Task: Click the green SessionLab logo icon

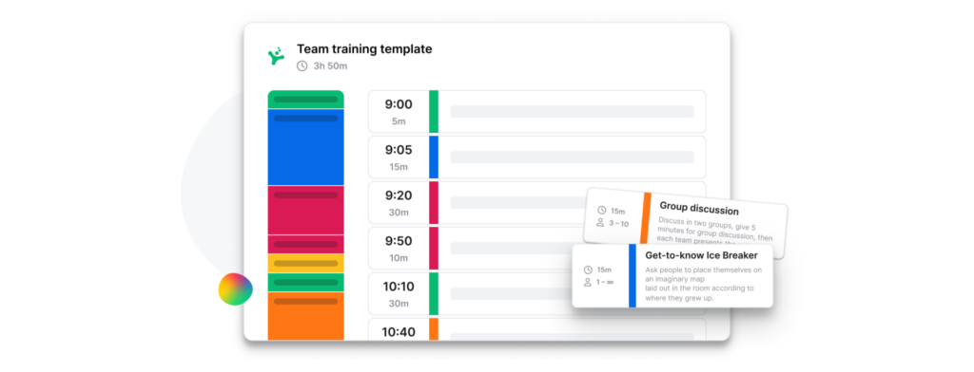Action: [276, 56]
